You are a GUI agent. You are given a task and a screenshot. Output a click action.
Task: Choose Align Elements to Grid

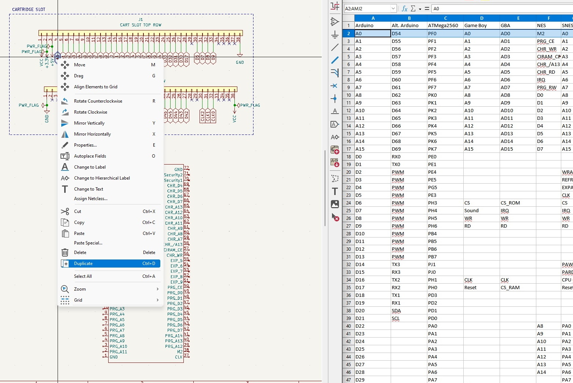coord(110,87)
